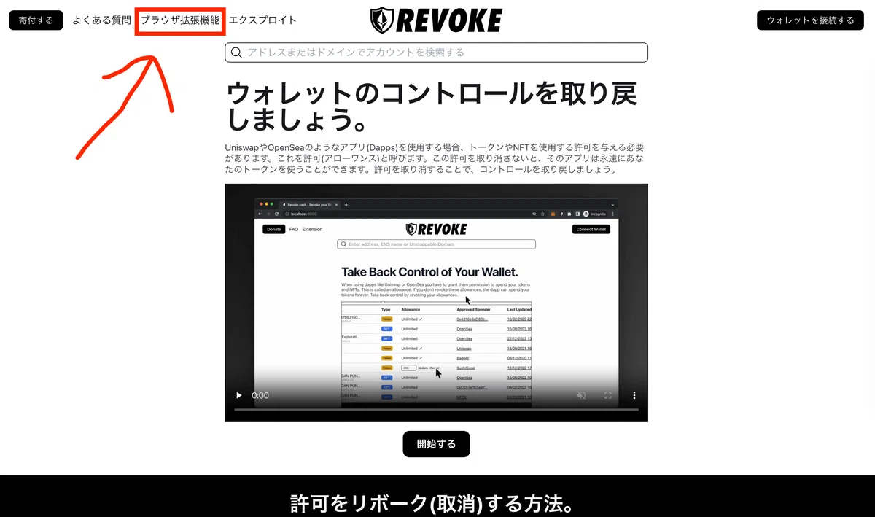Click the magnifier search icon
Screen dimensions: 875x517
point(236,53)
